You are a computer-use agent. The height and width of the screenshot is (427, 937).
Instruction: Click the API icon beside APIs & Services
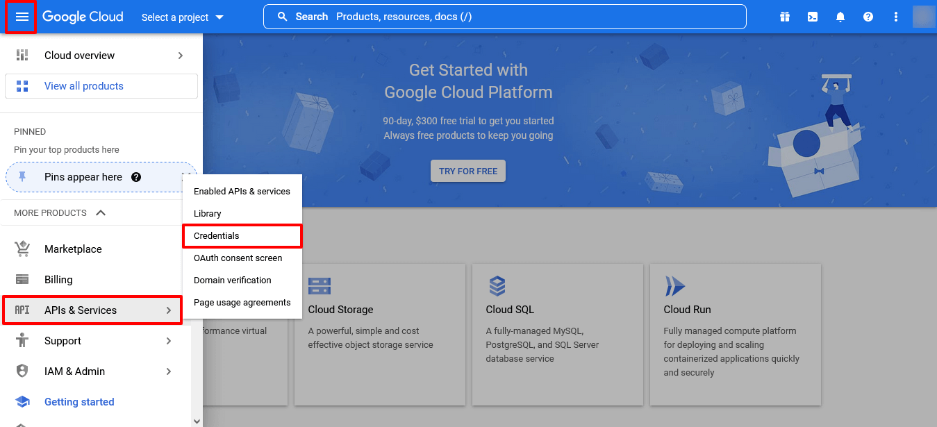tap(22, 310)
